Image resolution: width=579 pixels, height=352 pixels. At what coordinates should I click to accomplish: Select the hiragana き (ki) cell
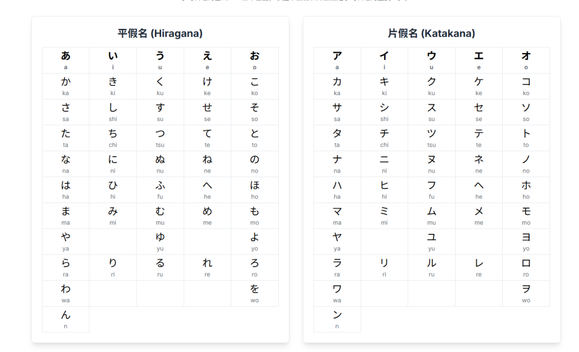point(113,86)
